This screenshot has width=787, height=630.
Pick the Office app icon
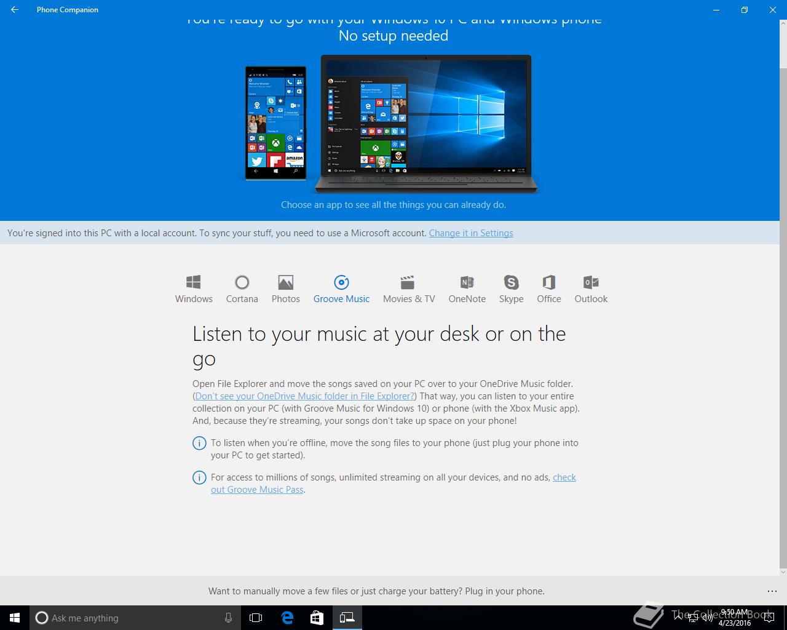549,289
